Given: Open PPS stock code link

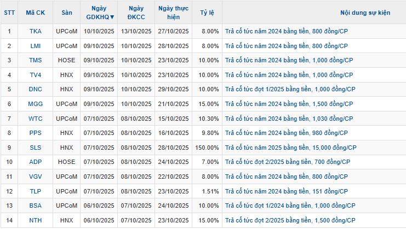Looking at the screenshot, I should pyautogui.click(x=35, y=133).
